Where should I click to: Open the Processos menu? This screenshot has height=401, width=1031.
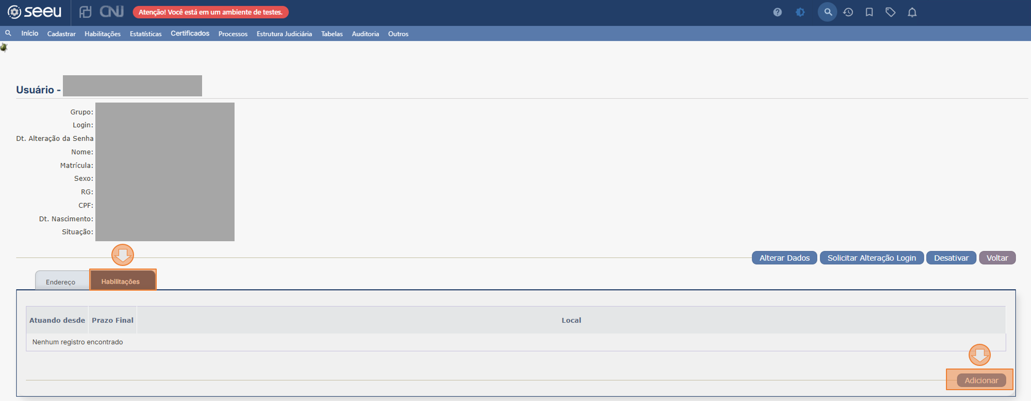pyautogui.click(x=233, y=34)
